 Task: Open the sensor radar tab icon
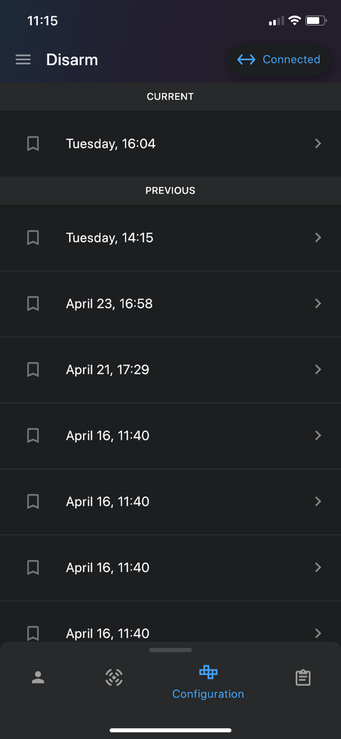(114, 677)
